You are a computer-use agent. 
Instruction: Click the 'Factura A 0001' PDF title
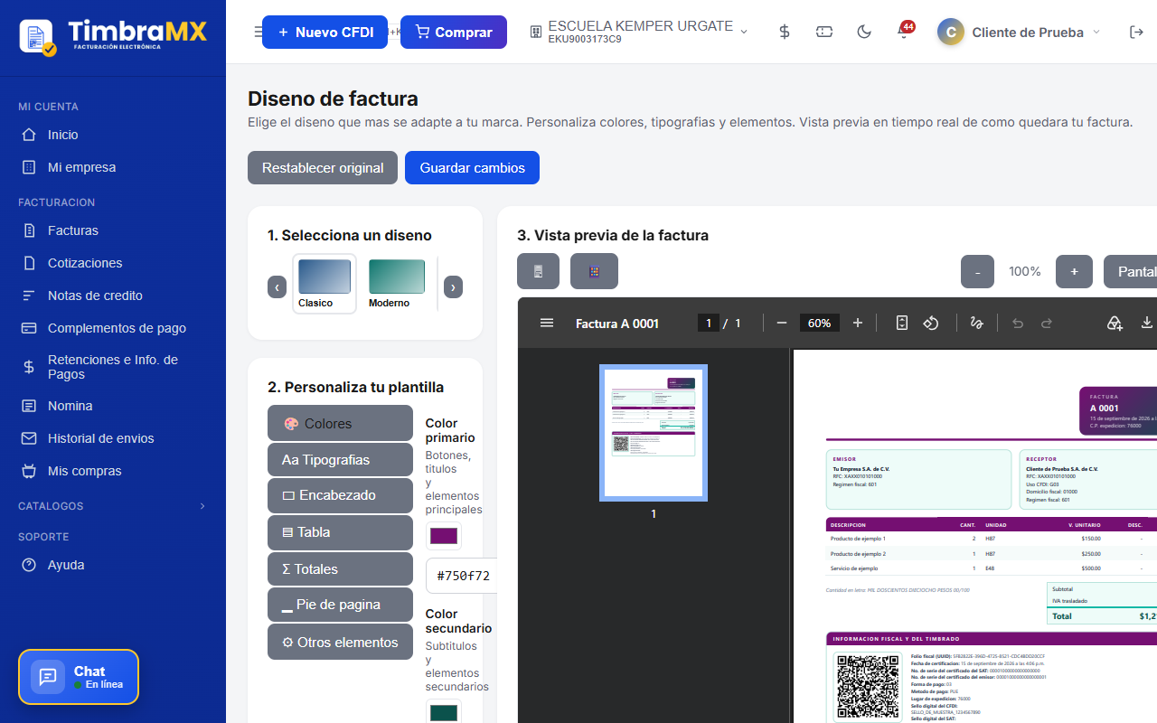(x=617, y=323)
